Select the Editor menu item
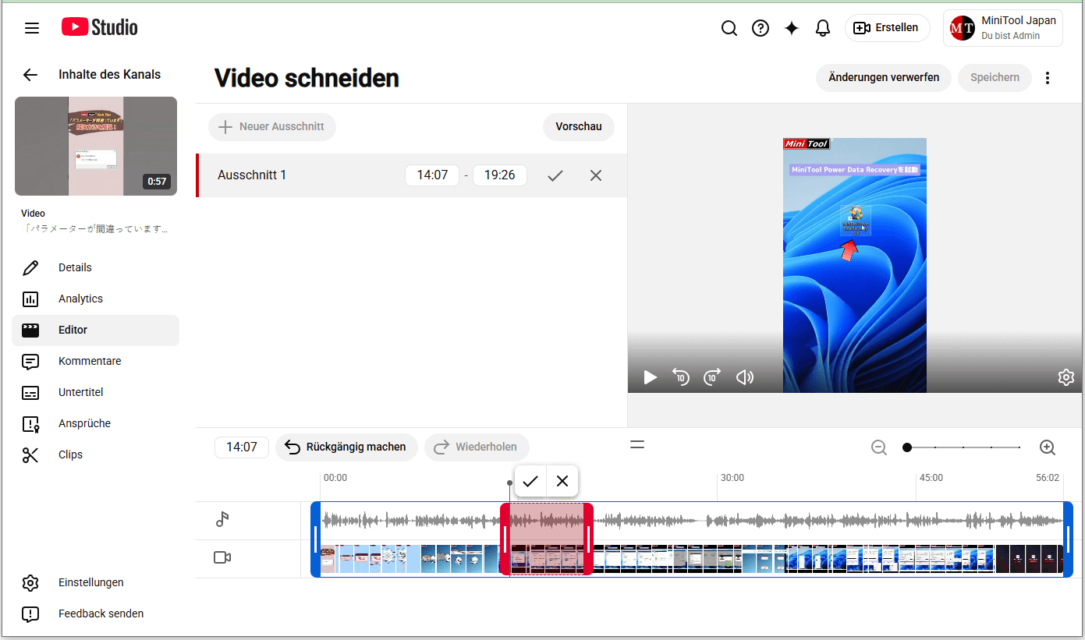The image size is (1085, 640). (96, 330)
